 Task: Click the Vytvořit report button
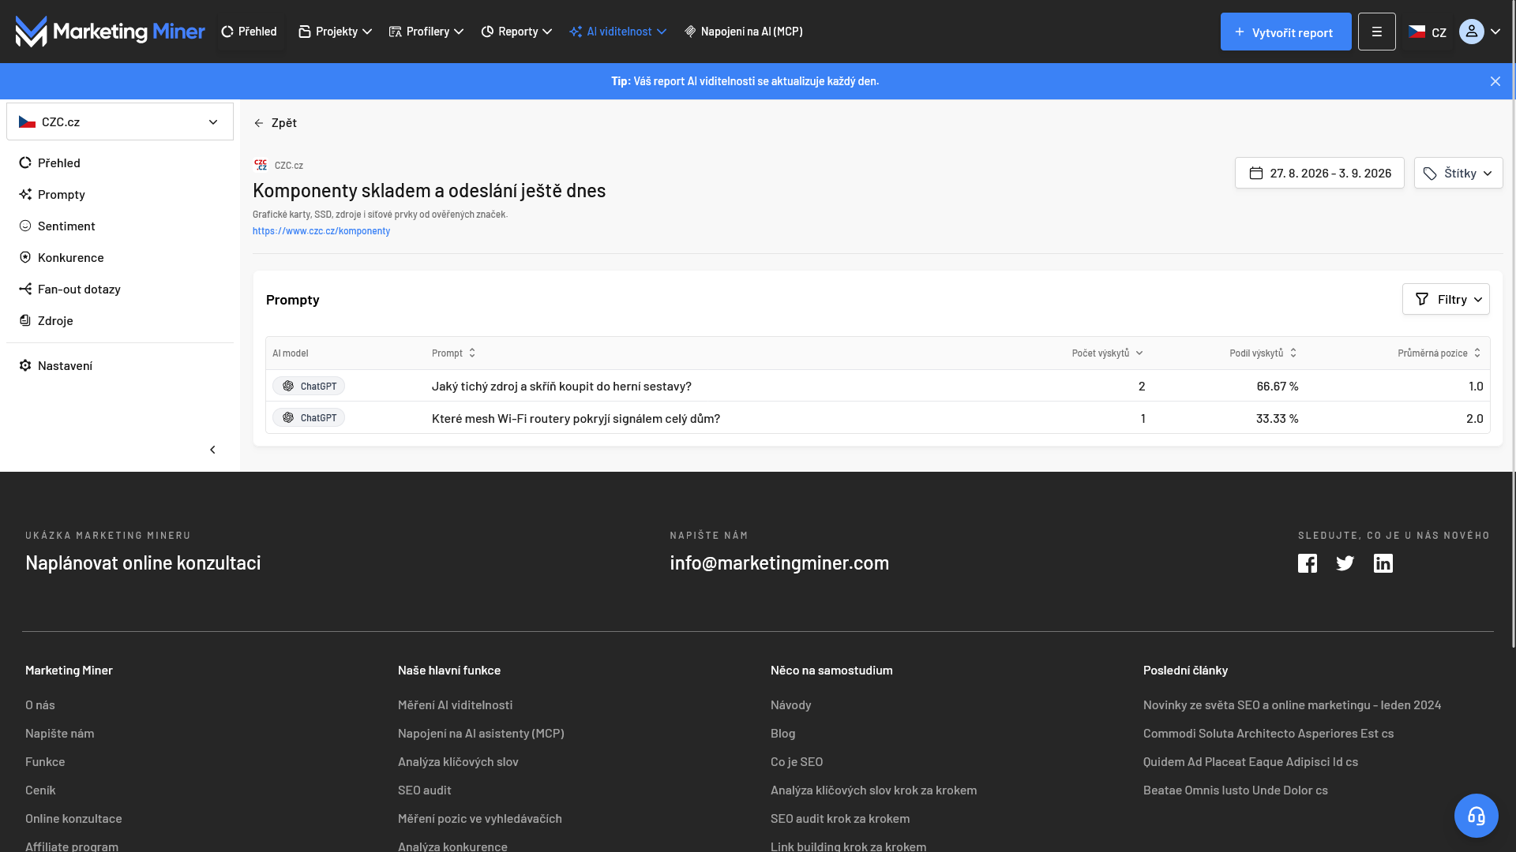(x=1286, y=32)
